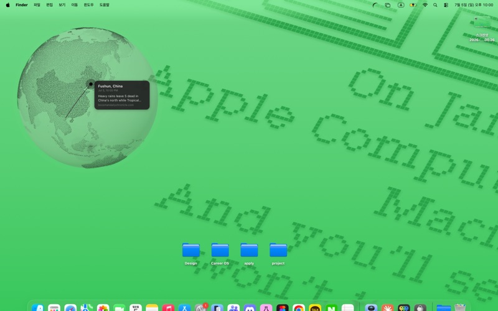The width and height of the screenshot is (498, 311).
Task: Open the news source link in the card
Action: [x=116, y=105]
